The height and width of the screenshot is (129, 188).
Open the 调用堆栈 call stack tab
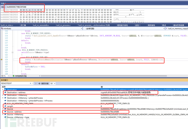click(151, 25)
